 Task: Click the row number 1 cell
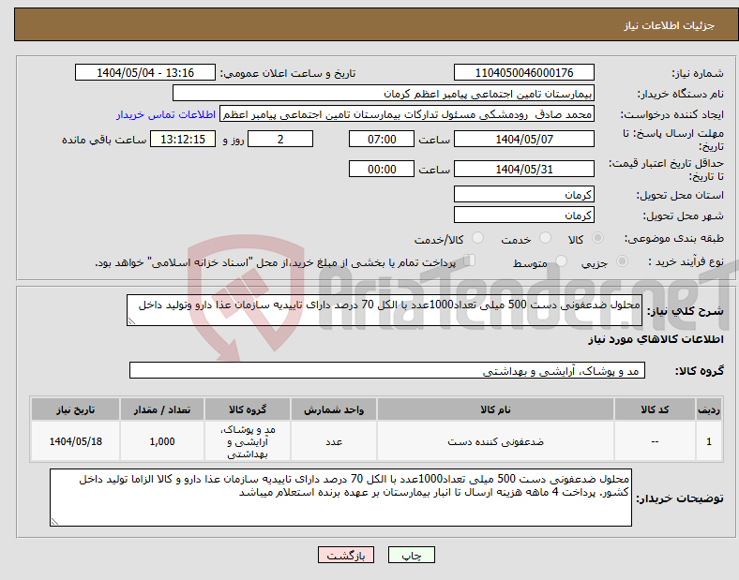(x=709, y=441)
